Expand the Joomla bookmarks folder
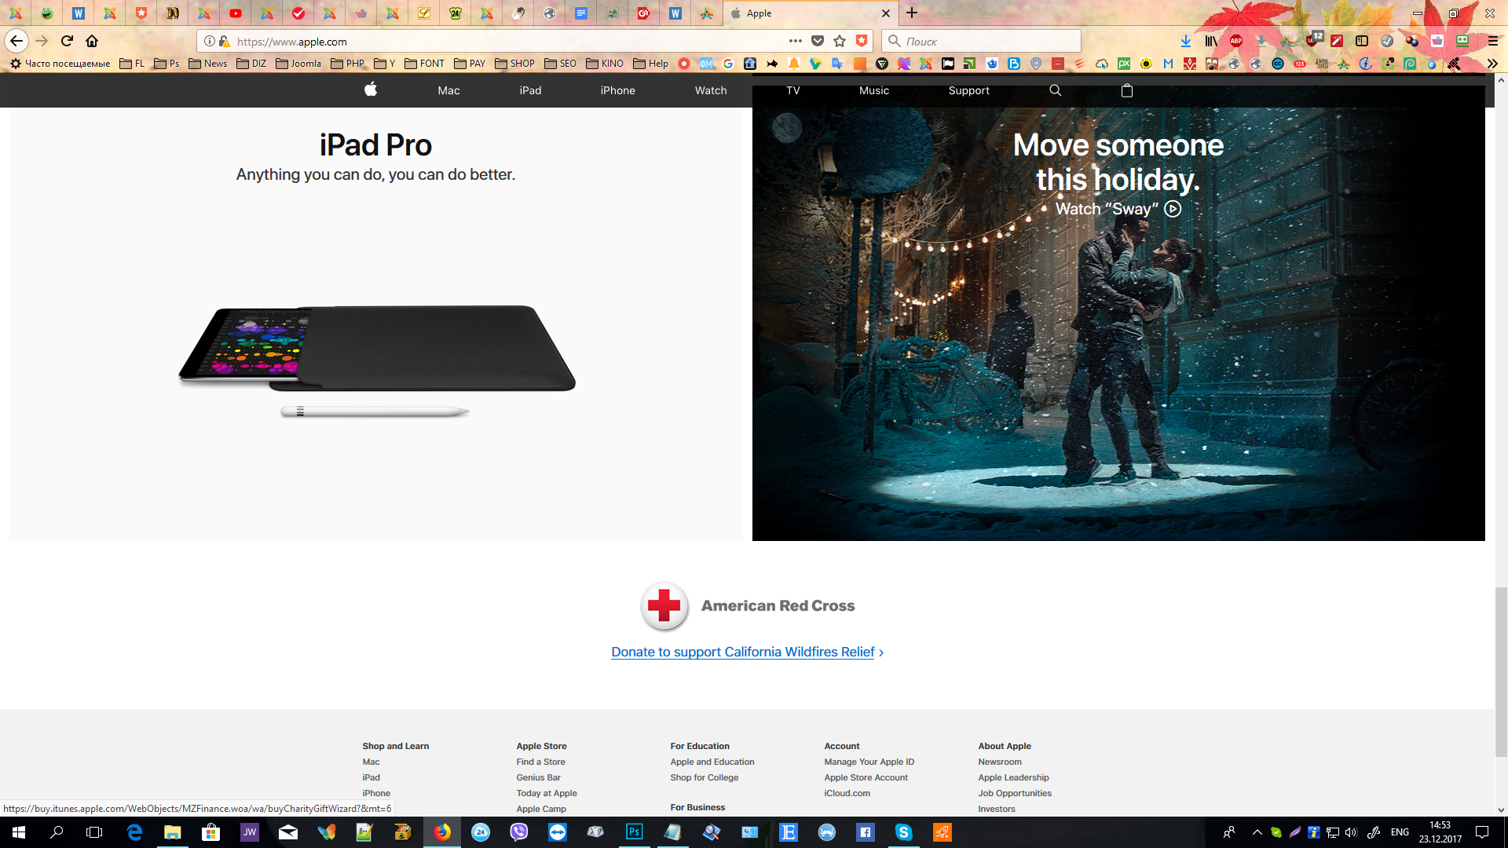The image size is (1508, 848). (x=298, y=64)
